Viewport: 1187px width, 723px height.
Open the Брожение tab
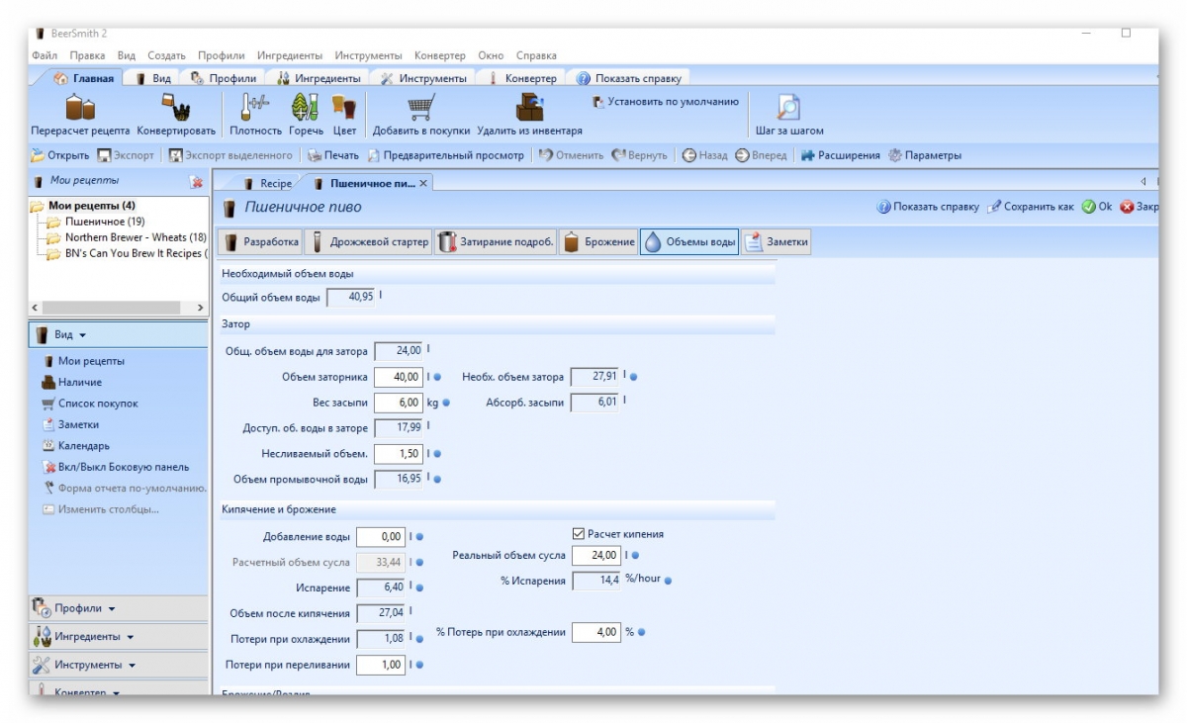[x=599, y=242]
